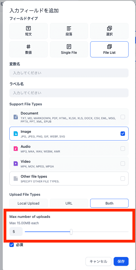Click the 変数名 variable name input field
The height and width of the screenshot is (270, 136).
[69, 73]
